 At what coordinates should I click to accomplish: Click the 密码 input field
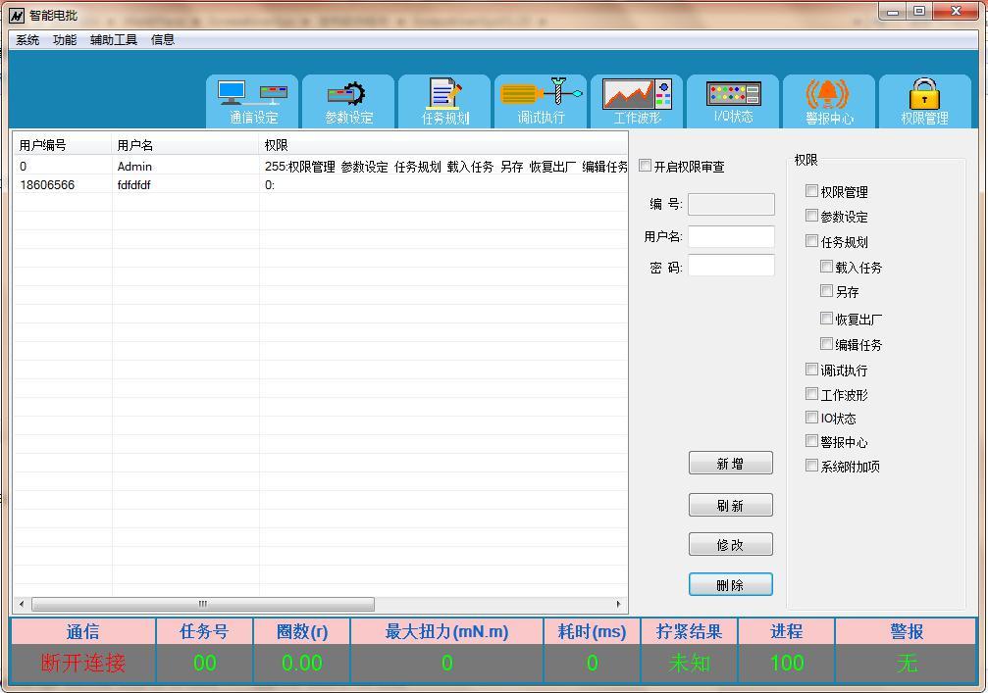[x=731, y=266]
